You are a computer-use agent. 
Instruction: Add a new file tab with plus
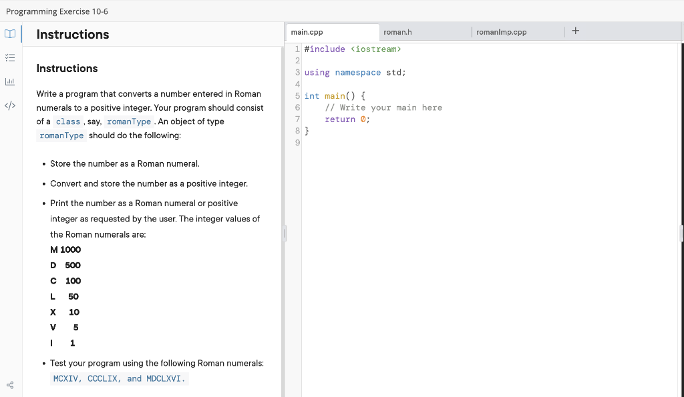[x=575, y=31]
